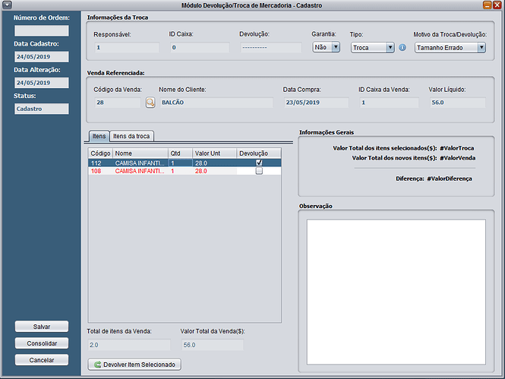Screen dimensions: 505x379
Task: Click inside the Observação text area
Action: pos(396,292)
